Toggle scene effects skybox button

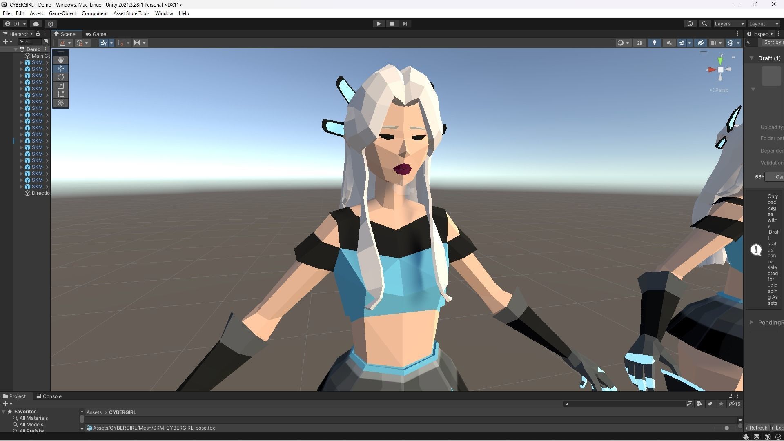[682, 43]
